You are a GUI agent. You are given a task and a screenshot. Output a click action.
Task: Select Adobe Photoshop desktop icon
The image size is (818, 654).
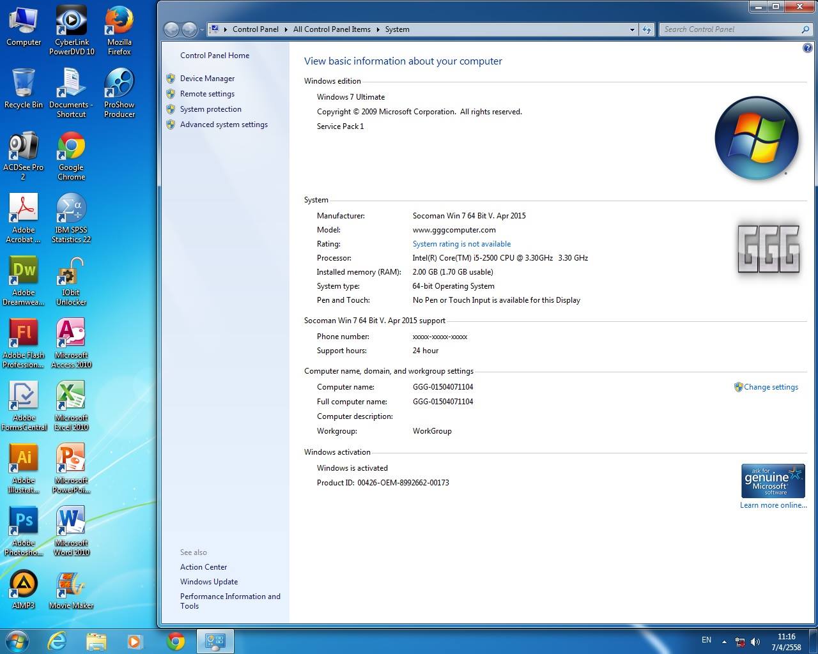24,531
